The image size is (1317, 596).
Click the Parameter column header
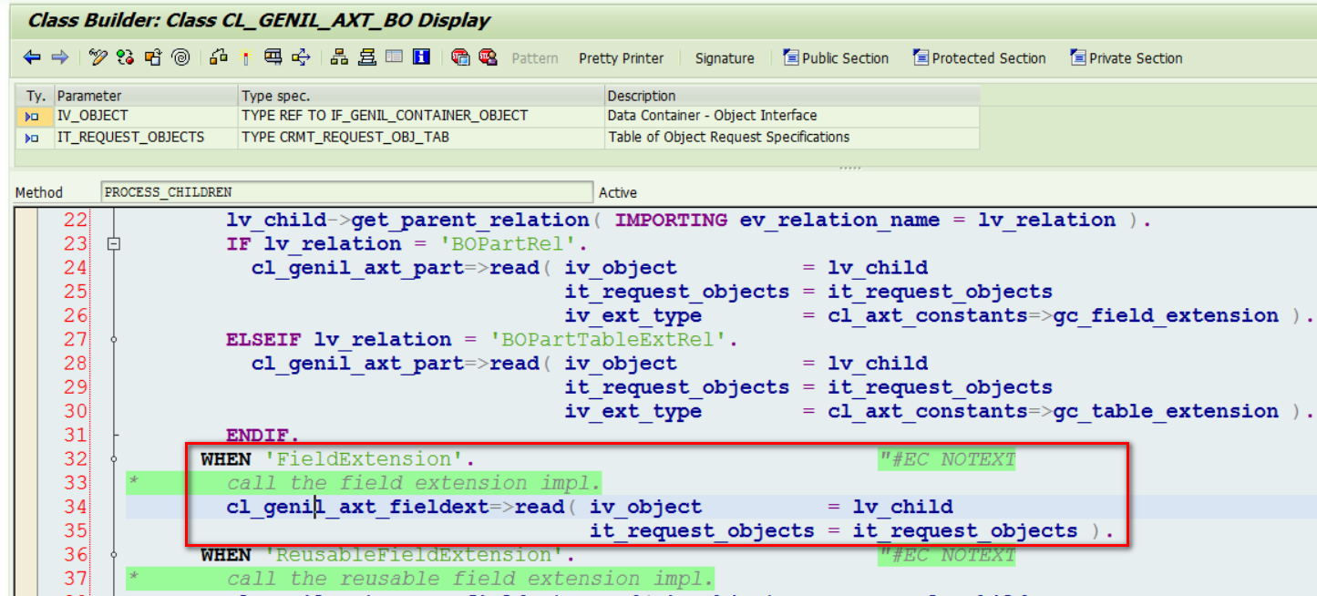click(146, 96)
